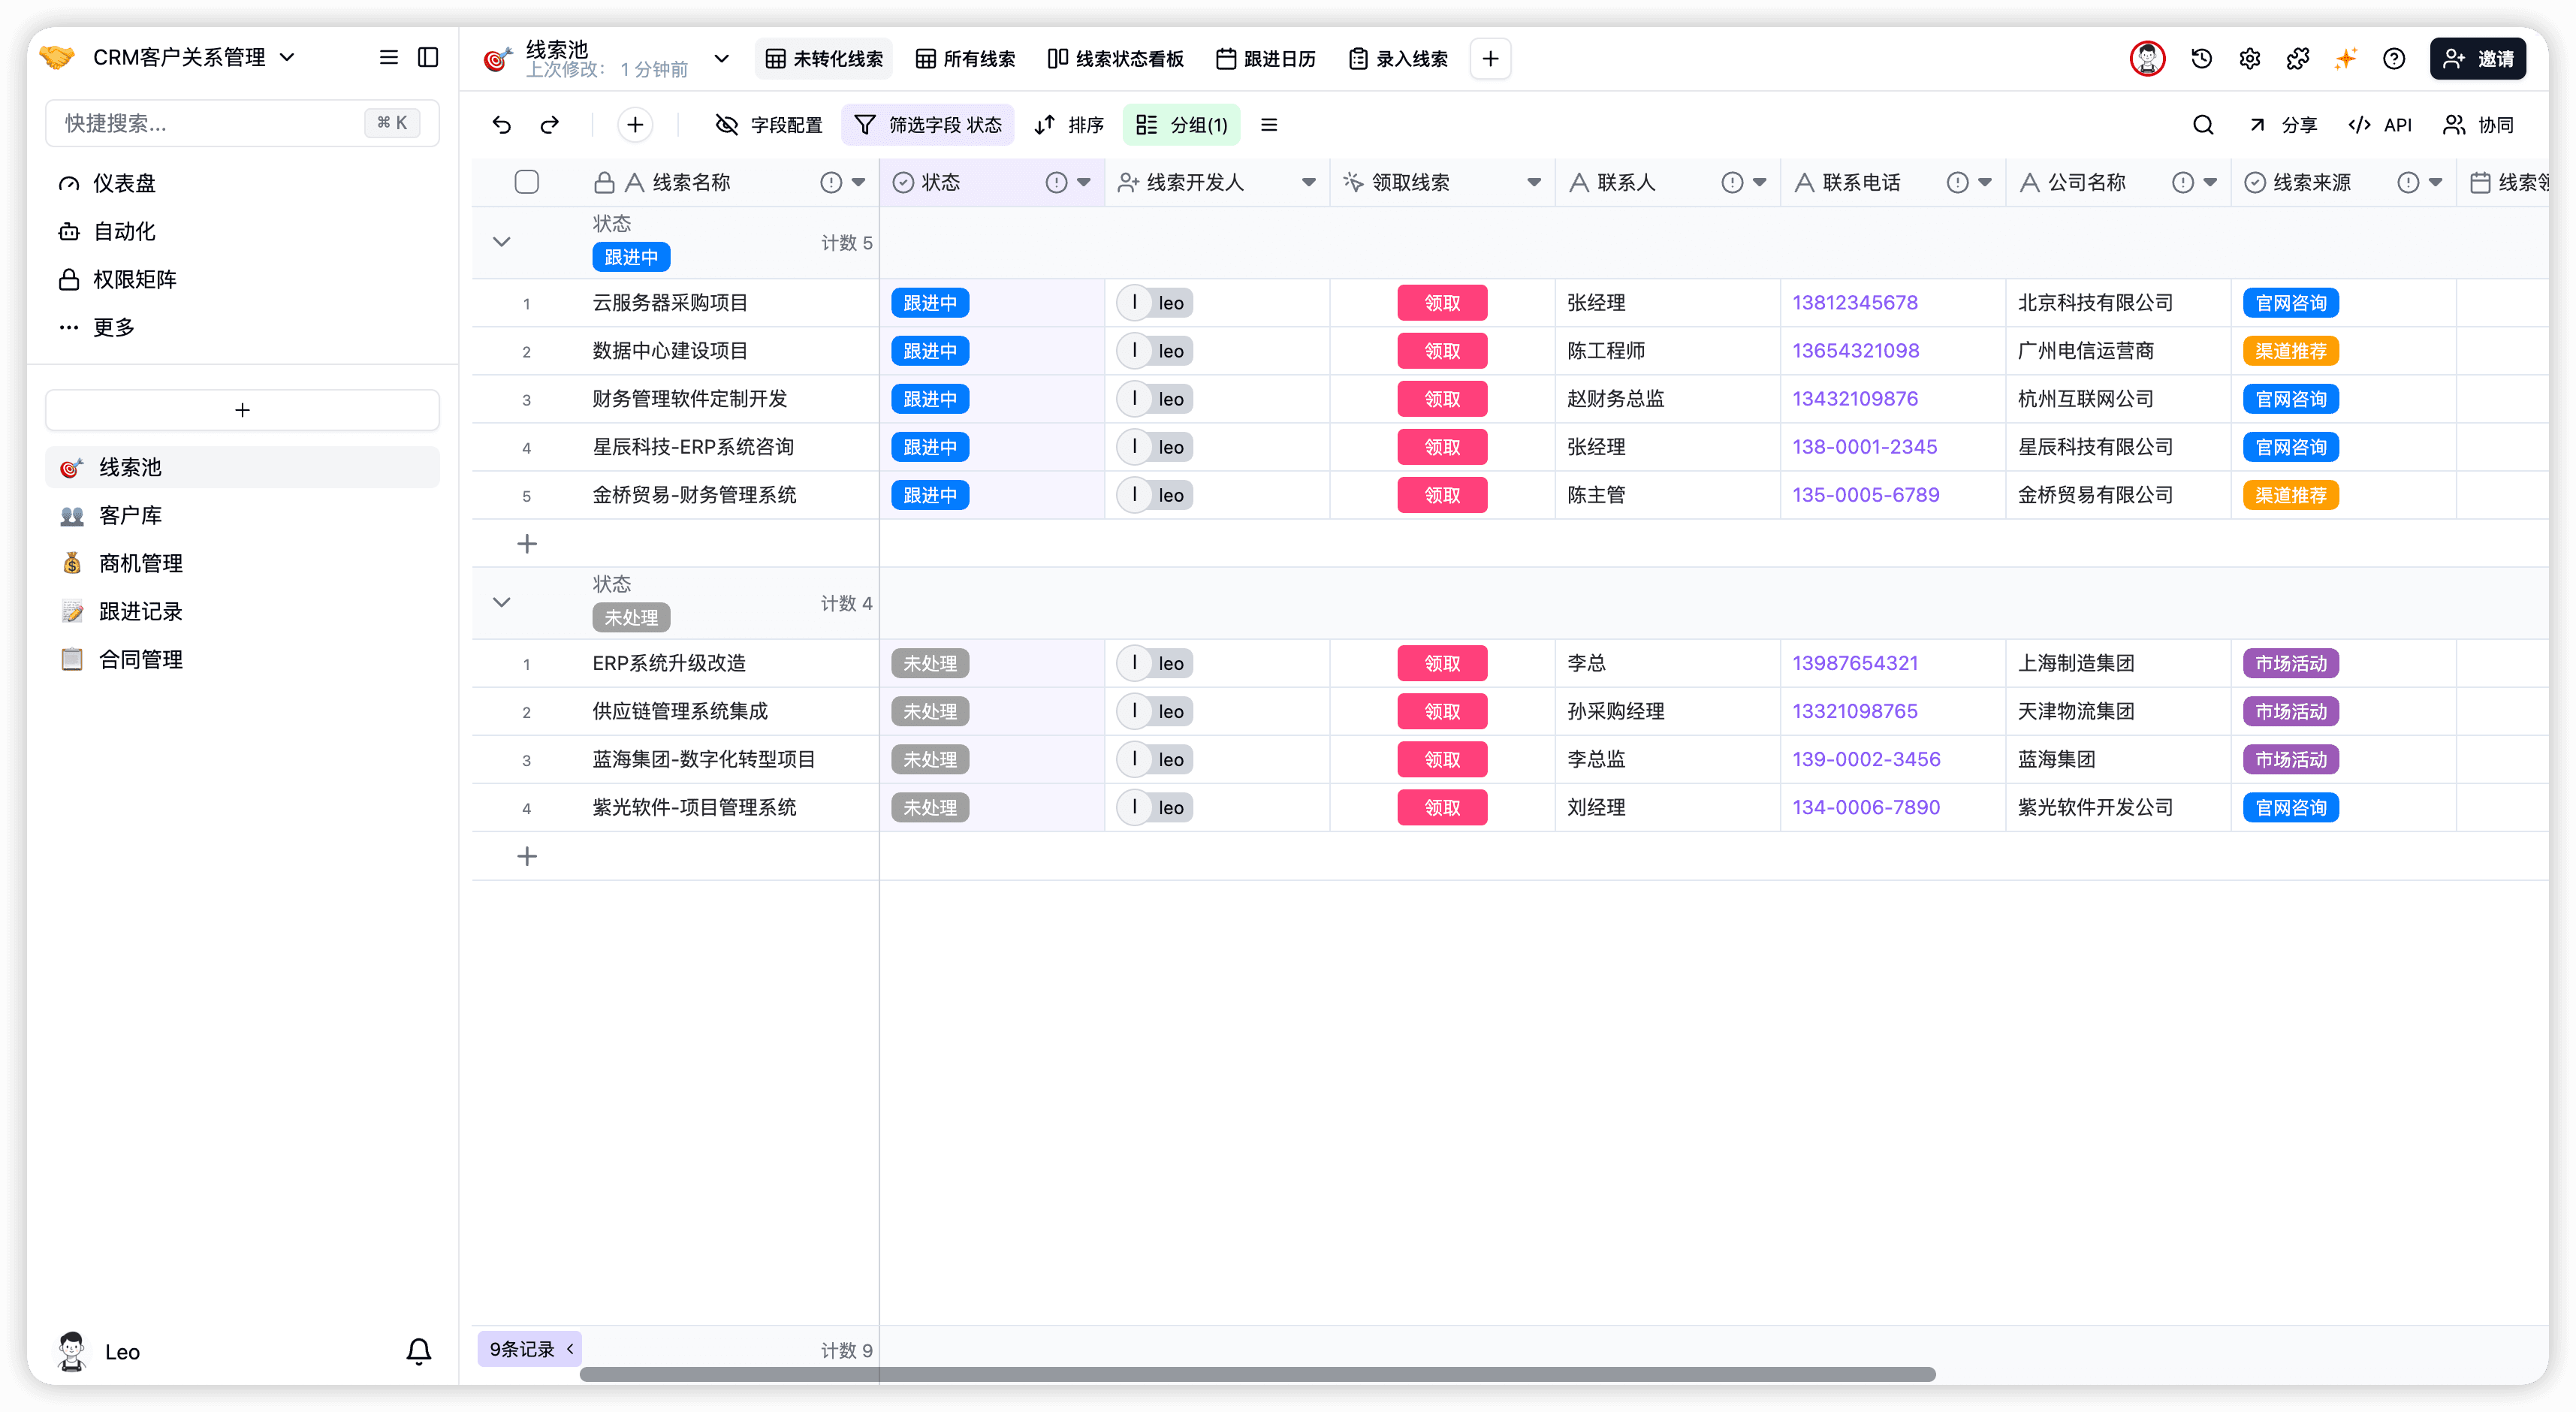Image resolution: width=2576 pixels, height=1412 pixels.
Task: Switch to 线索状态看板 tab
Action: click(x=1115, y=59)
